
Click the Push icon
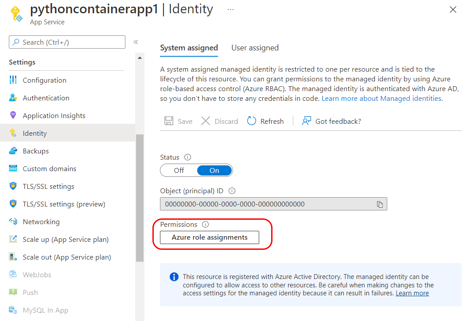[13, 292]
